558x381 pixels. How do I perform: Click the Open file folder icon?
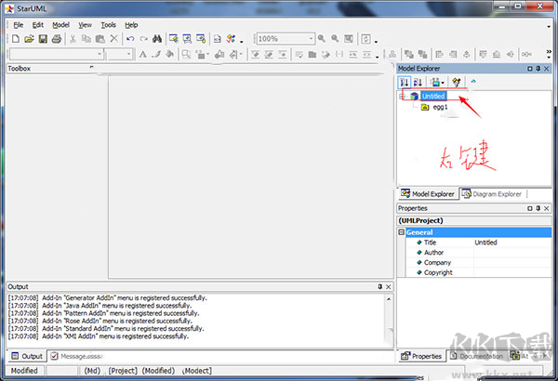(x=30, y=39)
